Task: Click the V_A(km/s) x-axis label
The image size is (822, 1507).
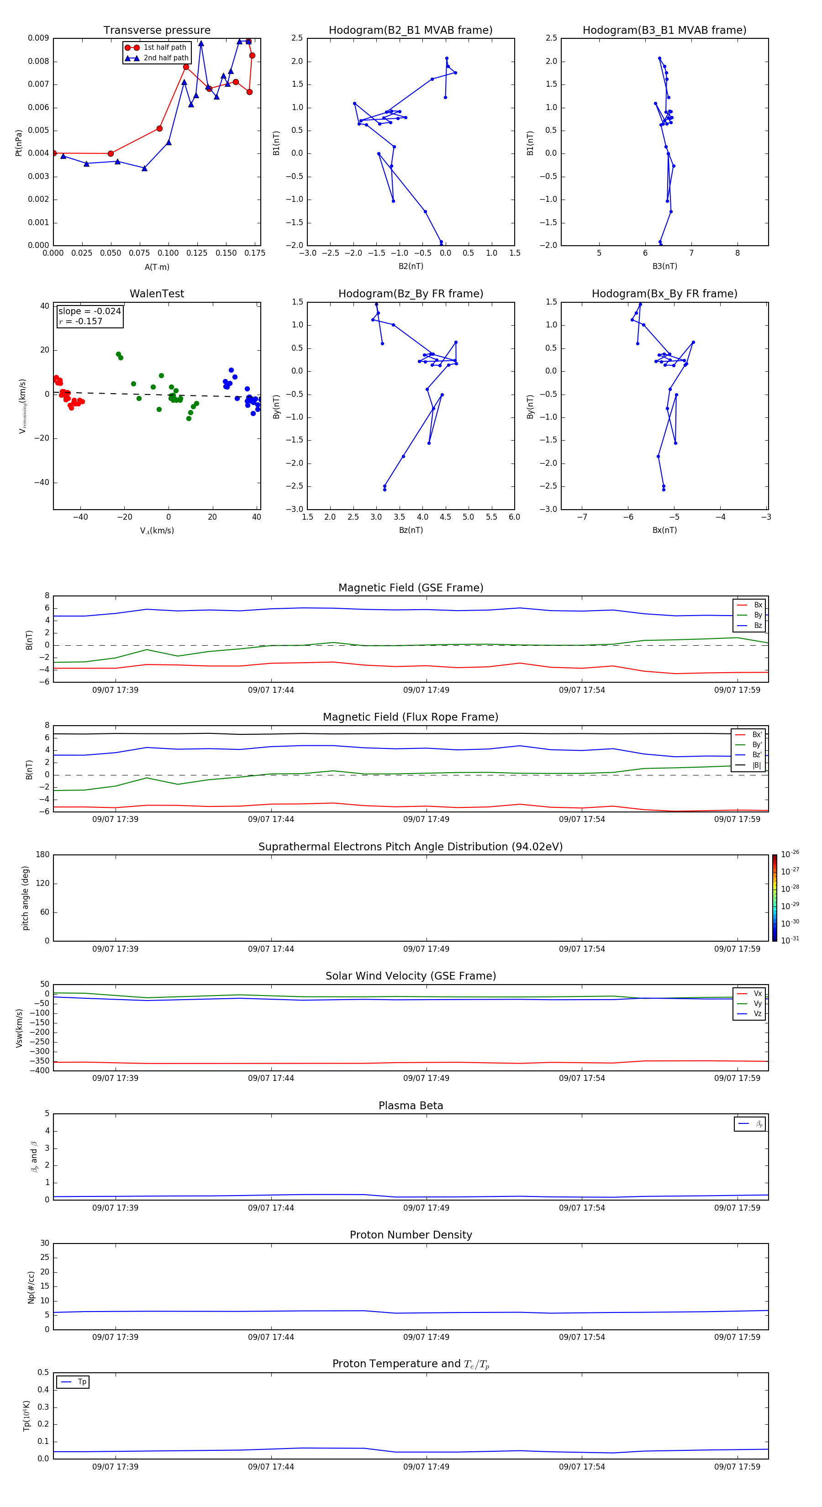Action: coord(157,531)
